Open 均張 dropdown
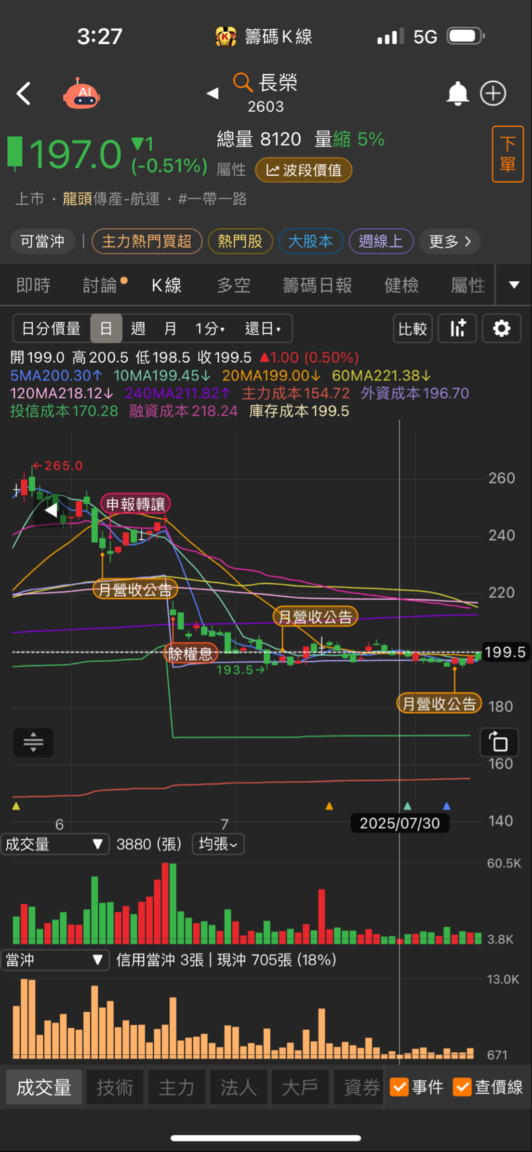 pos(218,844)
